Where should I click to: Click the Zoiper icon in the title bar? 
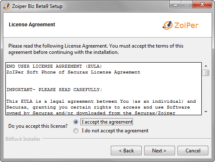[7, 6]
